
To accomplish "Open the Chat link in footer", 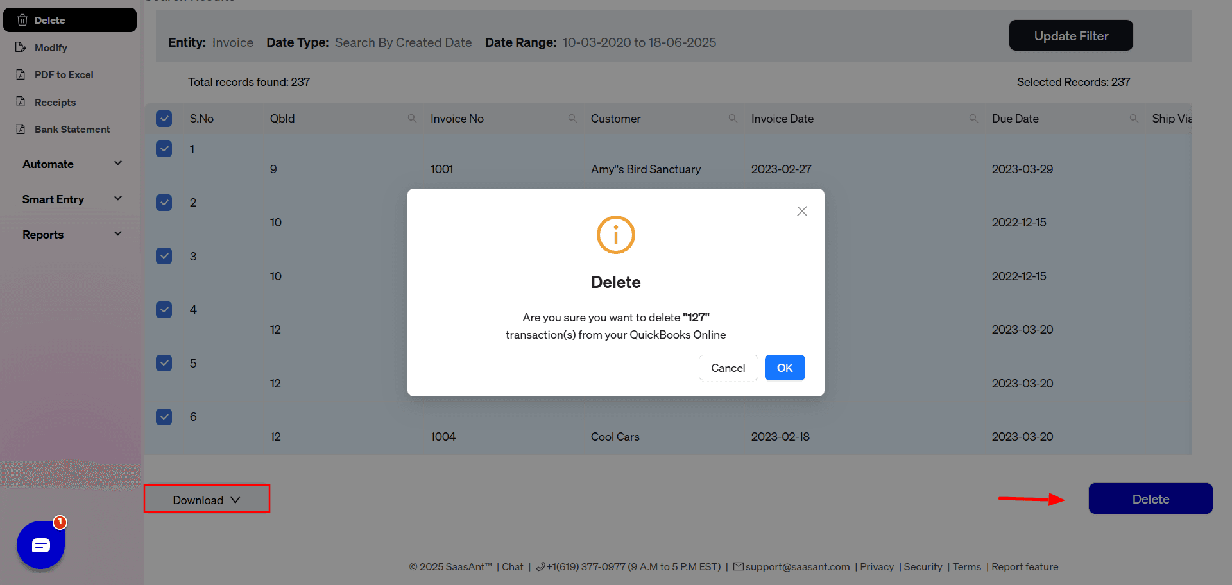I will tap(513, 567).
